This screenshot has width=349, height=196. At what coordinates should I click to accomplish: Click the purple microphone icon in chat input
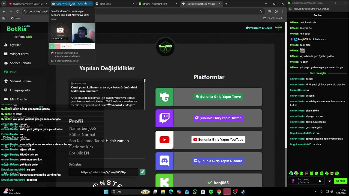293,181
